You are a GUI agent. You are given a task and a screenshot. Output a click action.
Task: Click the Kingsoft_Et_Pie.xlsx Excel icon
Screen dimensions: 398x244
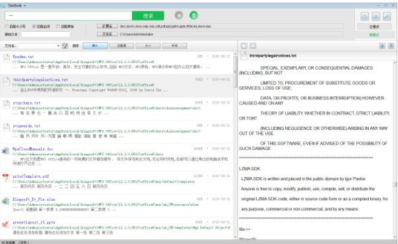pos(5,201)
